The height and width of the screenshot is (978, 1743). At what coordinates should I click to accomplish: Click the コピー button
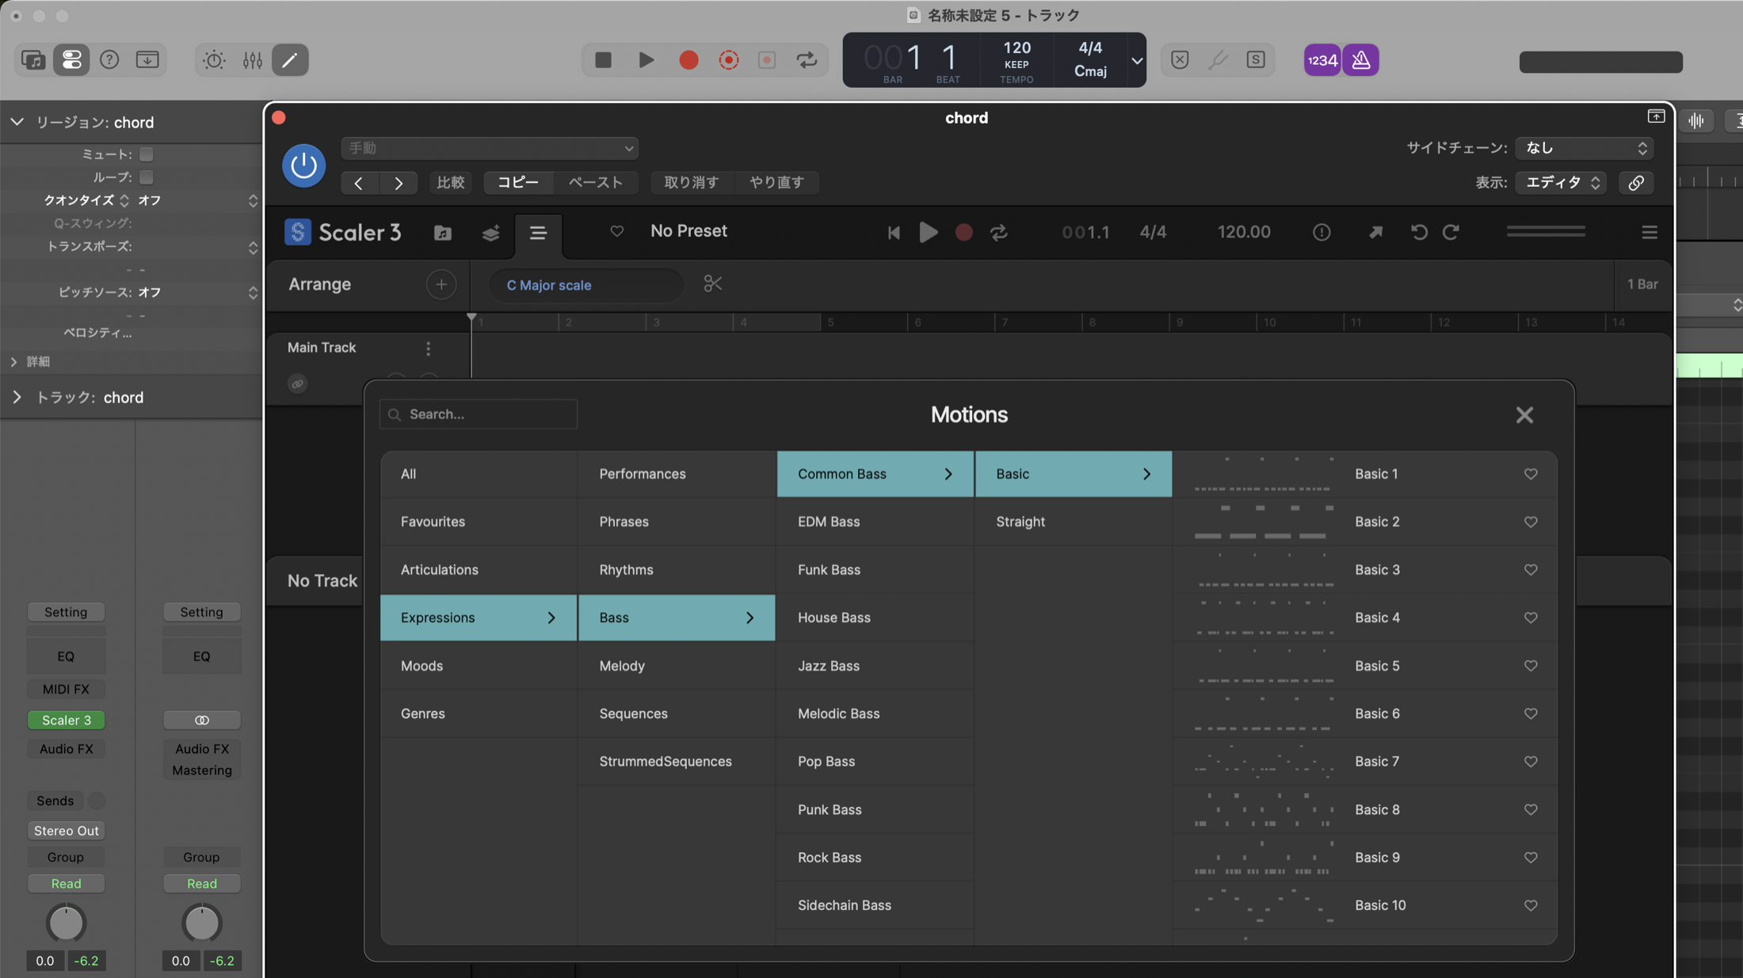tap(518, 183)
